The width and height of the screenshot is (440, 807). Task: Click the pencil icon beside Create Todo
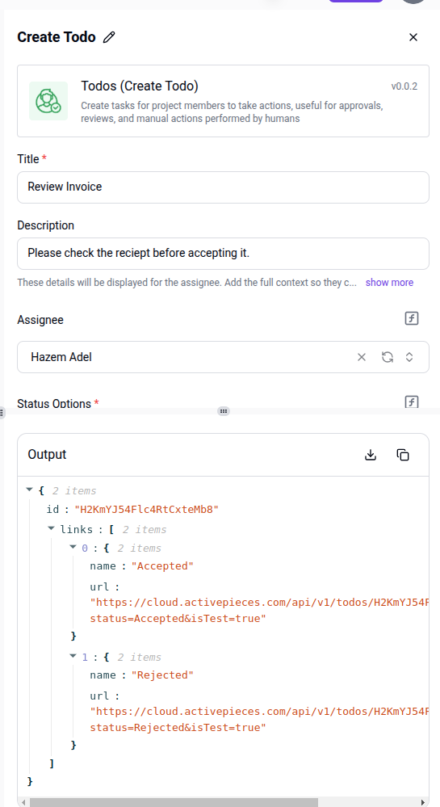click(x=108, y=37)
